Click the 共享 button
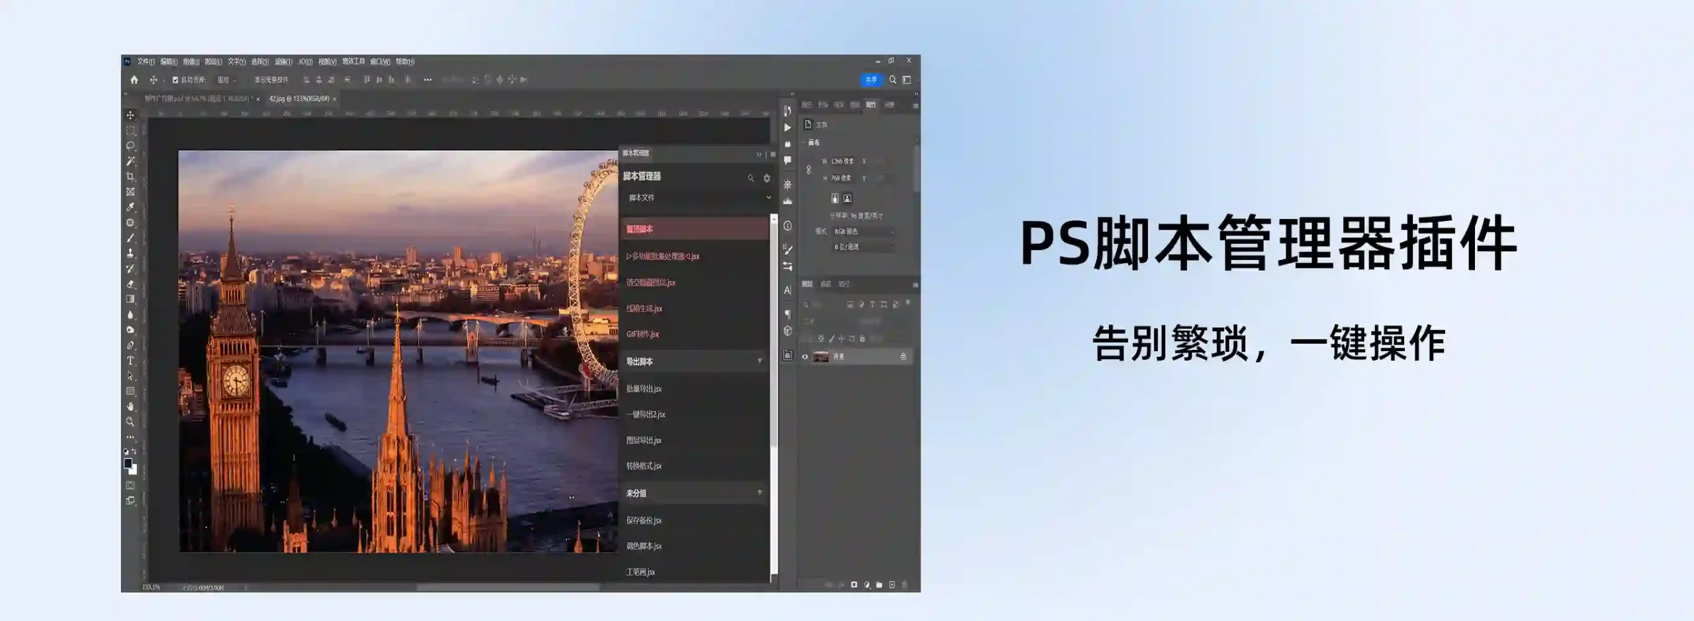1694x621 pixels. [x=871, y=79]
